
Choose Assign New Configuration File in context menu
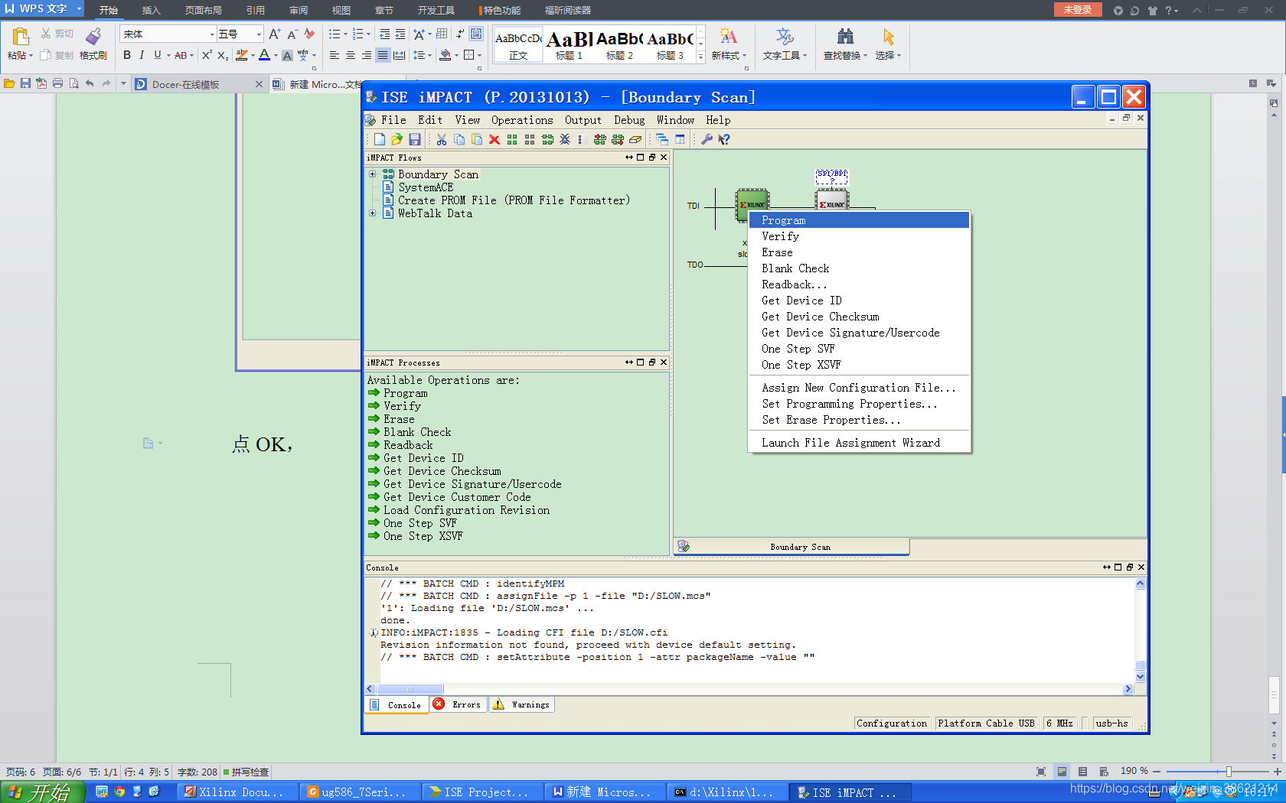(x=859, y=388)
